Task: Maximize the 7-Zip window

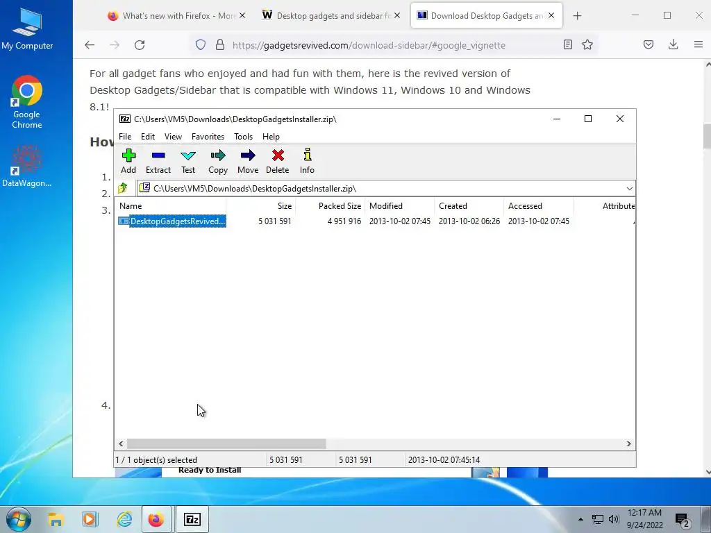Action: (x=587, y=119)
